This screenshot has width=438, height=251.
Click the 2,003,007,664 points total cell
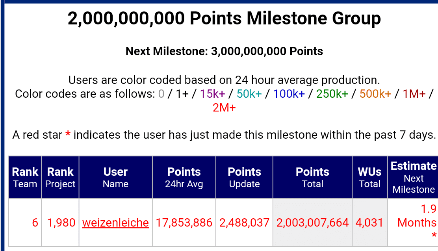[313, 223]
